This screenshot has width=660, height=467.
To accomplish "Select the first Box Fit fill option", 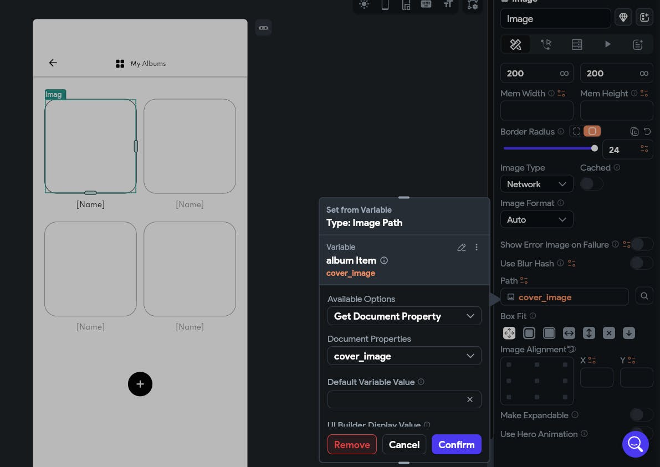I will click(509, 333).
